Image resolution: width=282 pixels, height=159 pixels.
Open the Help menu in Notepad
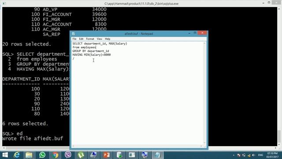point(108,39)
